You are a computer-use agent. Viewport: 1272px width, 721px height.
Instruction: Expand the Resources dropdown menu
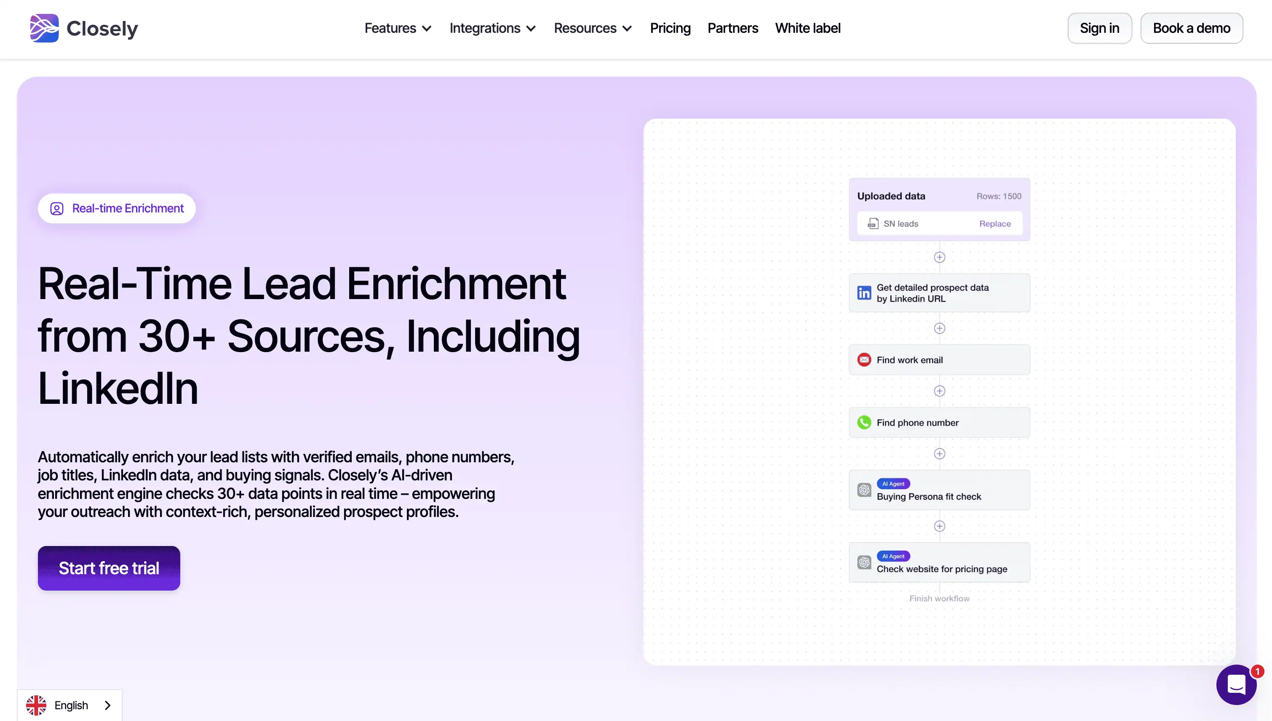click(x=592, y=28)
